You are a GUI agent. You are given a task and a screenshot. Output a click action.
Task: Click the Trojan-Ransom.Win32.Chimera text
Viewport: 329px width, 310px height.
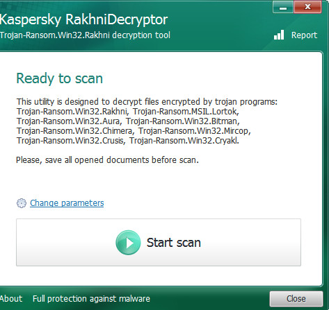tap(75, 131)
